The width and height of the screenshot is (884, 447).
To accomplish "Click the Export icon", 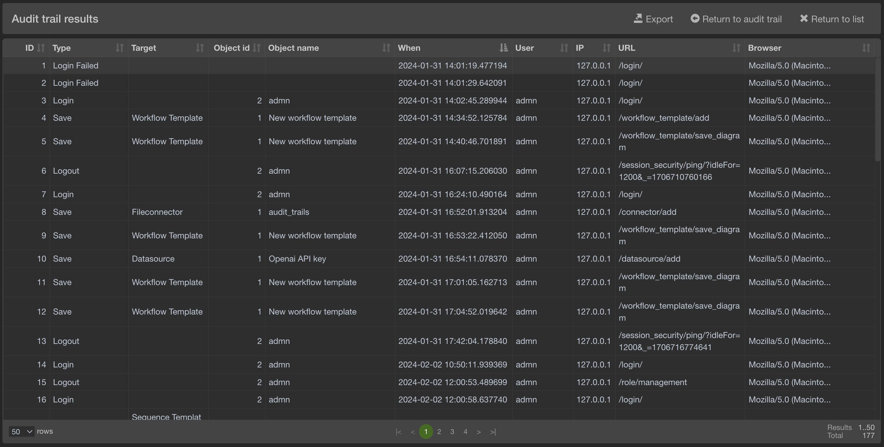I will coord(638,19).
